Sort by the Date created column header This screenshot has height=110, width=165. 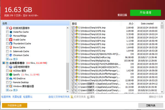click(x=147, y=24)
